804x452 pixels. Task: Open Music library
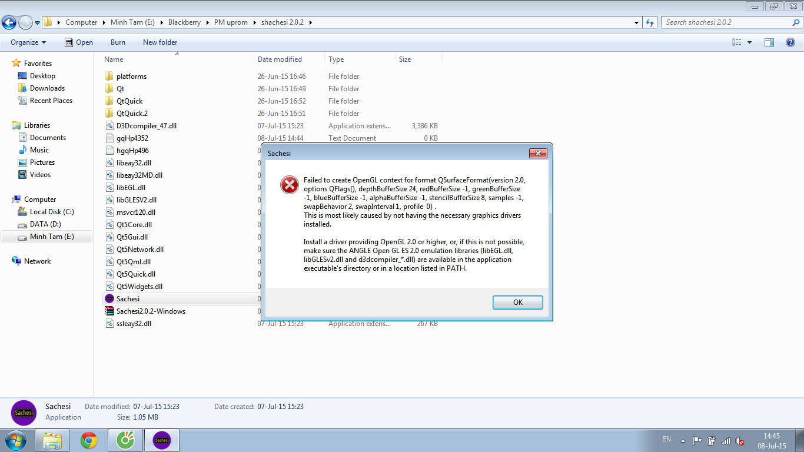click(39, 150)
